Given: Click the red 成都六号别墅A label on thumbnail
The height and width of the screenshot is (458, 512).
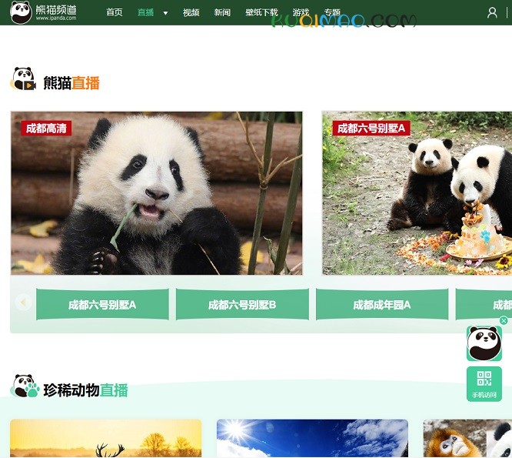Looking at the screenshot, I should 371,128.
